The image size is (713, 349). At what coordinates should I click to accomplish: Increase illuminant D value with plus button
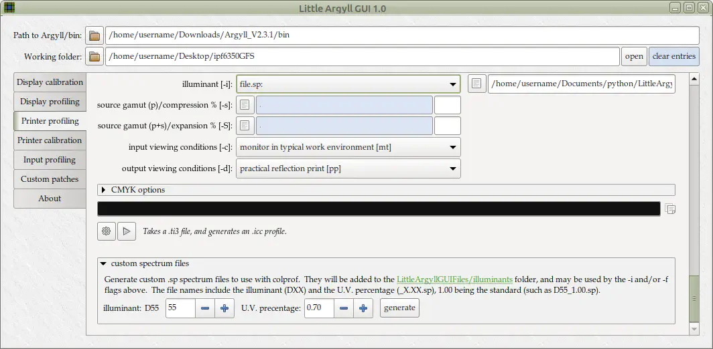[224, 308]
